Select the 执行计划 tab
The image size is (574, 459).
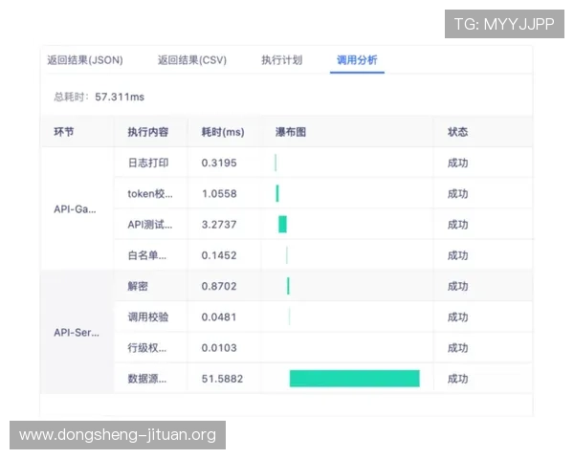coord(282,60)
